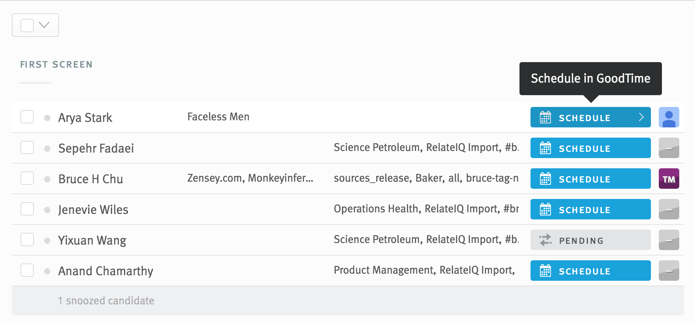Click gray status dot beside Jenevie Wiles

[47, 210]
